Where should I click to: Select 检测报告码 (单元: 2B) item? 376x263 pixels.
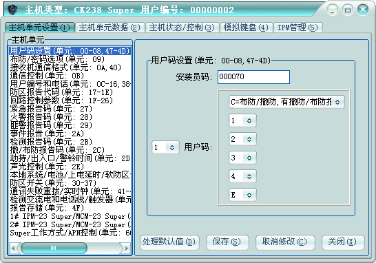tap(70, 142)
